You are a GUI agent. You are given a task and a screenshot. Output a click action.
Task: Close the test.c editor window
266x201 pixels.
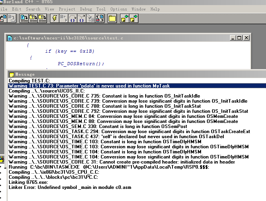pos(246,38)
